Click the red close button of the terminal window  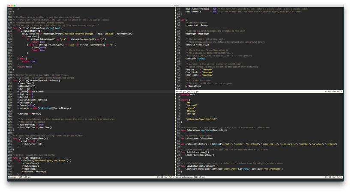coord(9,6)
